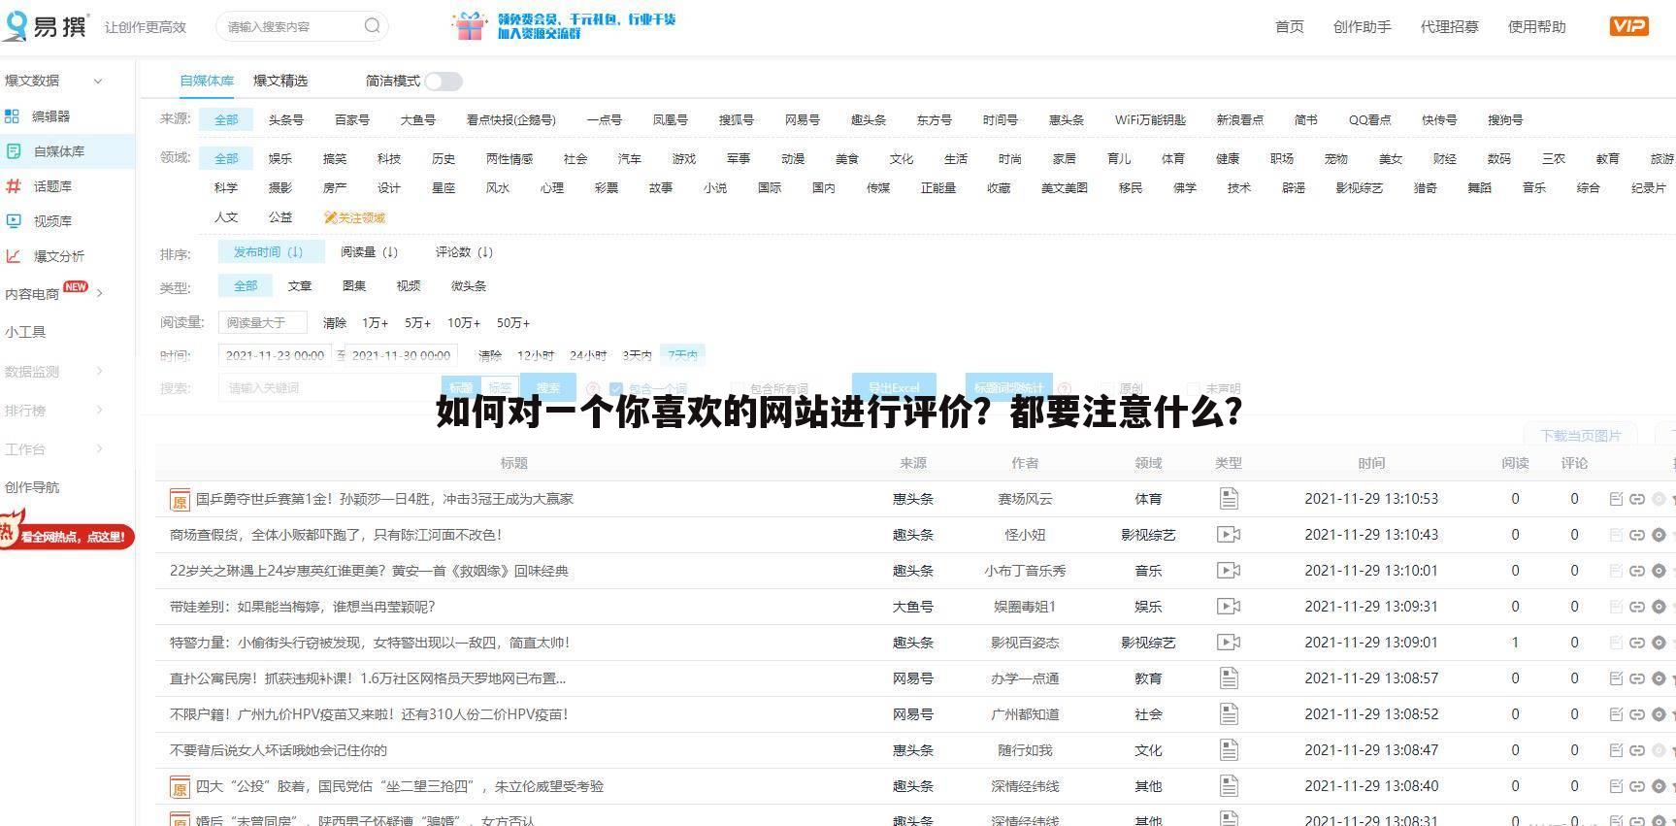The height and width of the screenshot is (826, 1676).
Task: Click the start date field 2021-11-23 00:00
Action: click(275, 356)
